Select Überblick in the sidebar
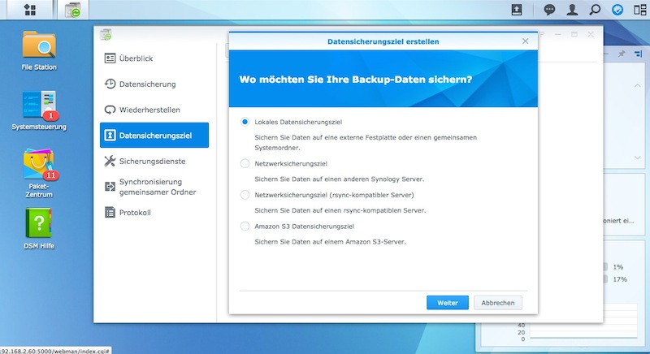650x354 pixels. pos(154,58)
